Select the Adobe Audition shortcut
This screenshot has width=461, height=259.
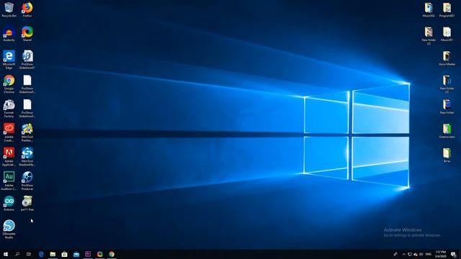click(x=9, y=181)
